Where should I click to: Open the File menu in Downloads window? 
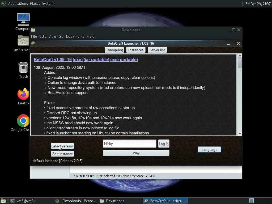click(34, 36)
